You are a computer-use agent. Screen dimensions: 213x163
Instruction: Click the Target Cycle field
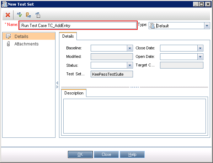[x=182, y=65]
